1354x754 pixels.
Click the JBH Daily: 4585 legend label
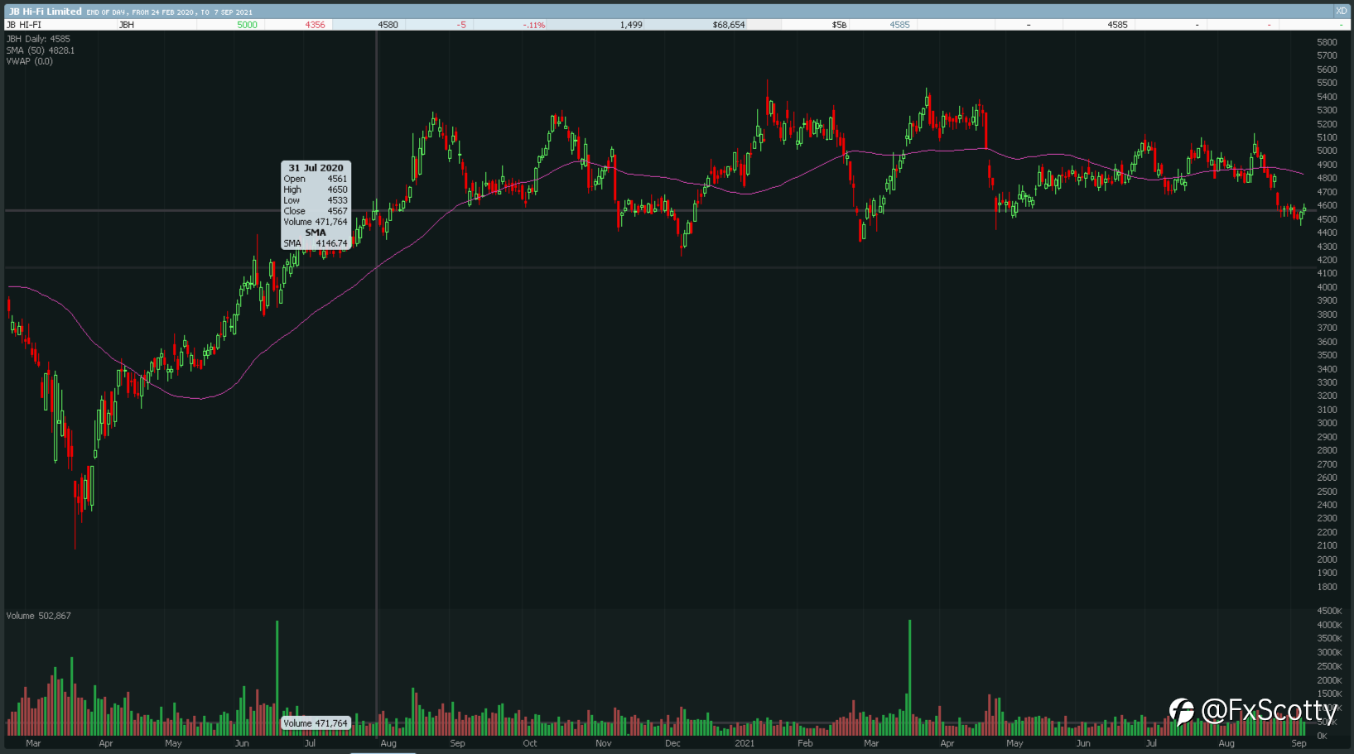pos(38,39)
